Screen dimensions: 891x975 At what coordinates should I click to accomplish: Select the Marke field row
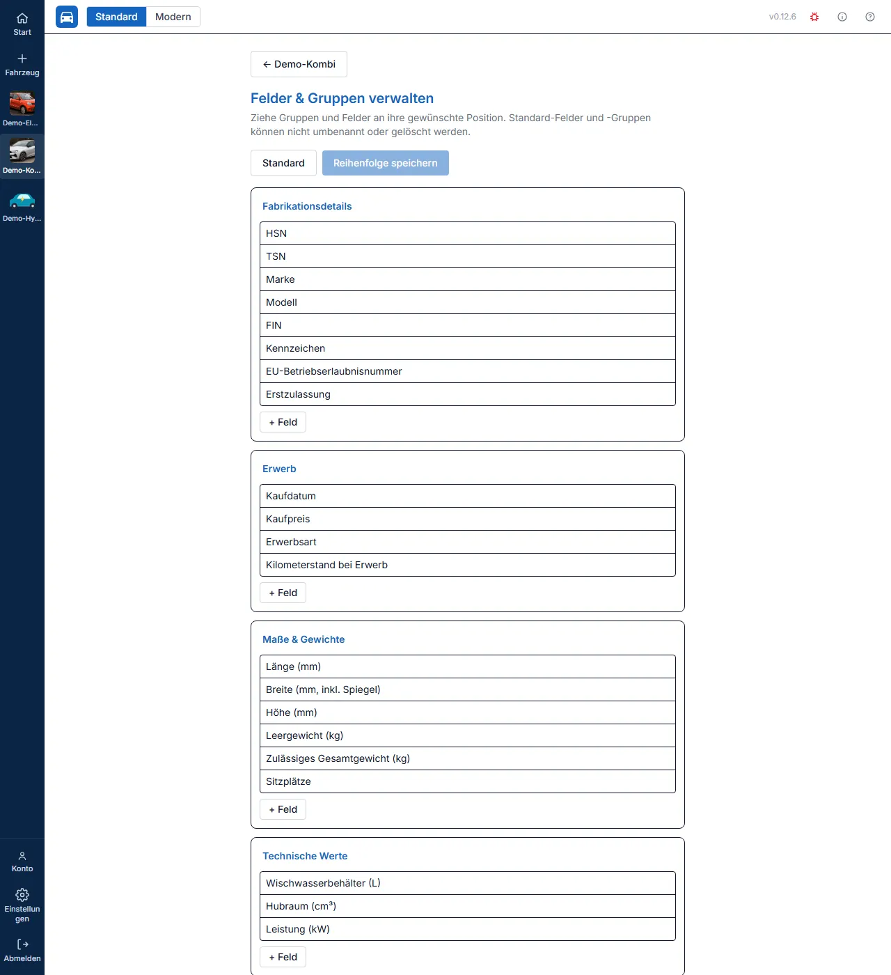(468, 279)
